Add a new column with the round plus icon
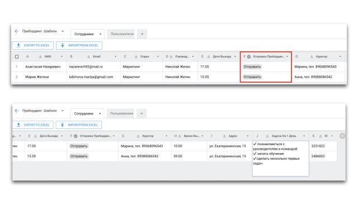The height and width of the screenshot is (201, 358). [342, 136]
